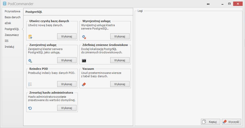Click the gear-plus icon in Zarejestruj usługę
This screenshot has width=245, height=128.
pos(30,61)
